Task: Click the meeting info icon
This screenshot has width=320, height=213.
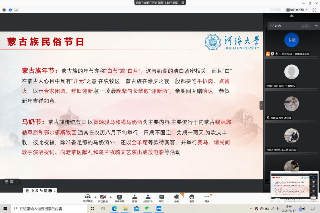Action: coord(4,10)
